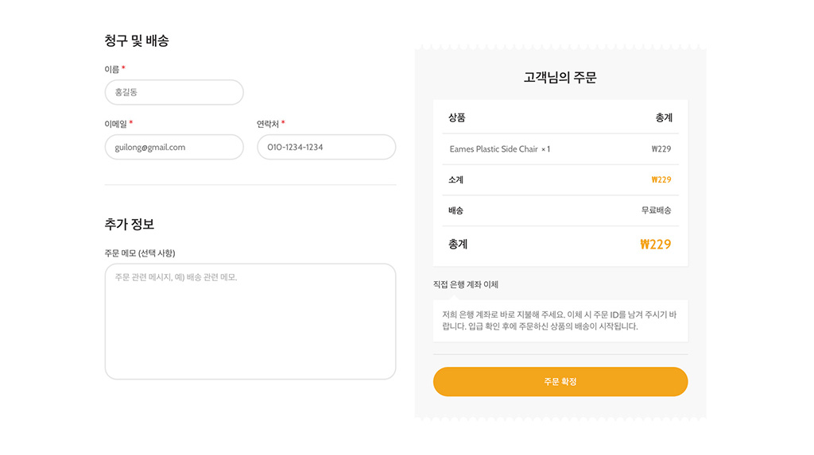Click the 무료배송 shipping text

coord(656,210)
